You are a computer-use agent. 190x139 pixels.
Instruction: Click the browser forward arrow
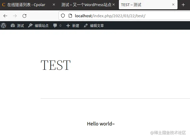(x=15, y=16)
